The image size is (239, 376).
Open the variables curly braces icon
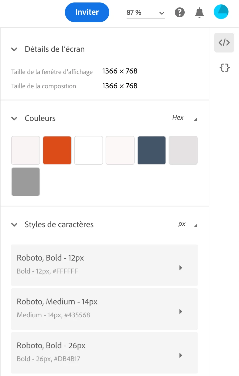click(x=224, y=68)
